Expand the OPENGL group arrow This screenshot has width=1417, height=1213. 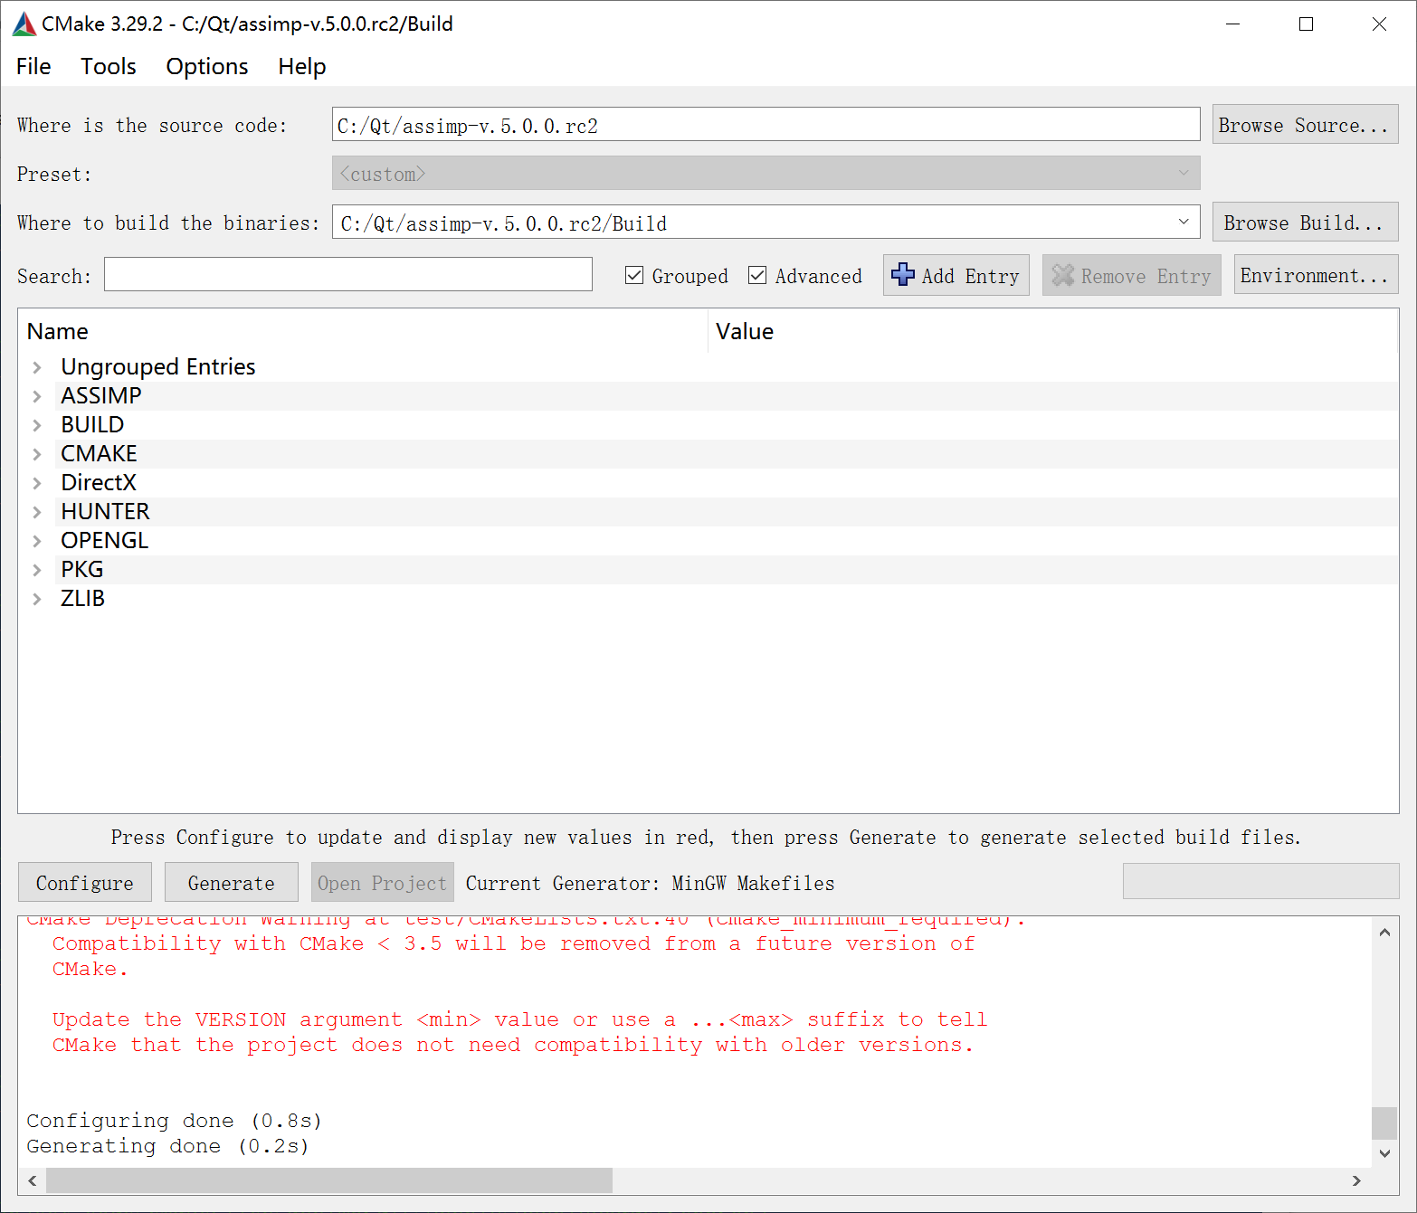coord(37,541)
